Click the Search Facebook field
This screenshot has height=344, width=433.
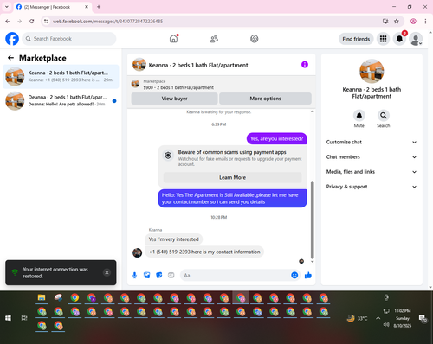(x=69, y=39)
